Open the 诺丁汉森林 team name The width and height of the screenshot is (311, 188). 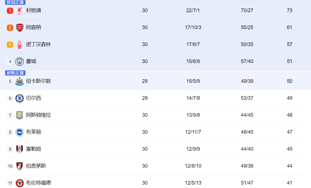38,44
